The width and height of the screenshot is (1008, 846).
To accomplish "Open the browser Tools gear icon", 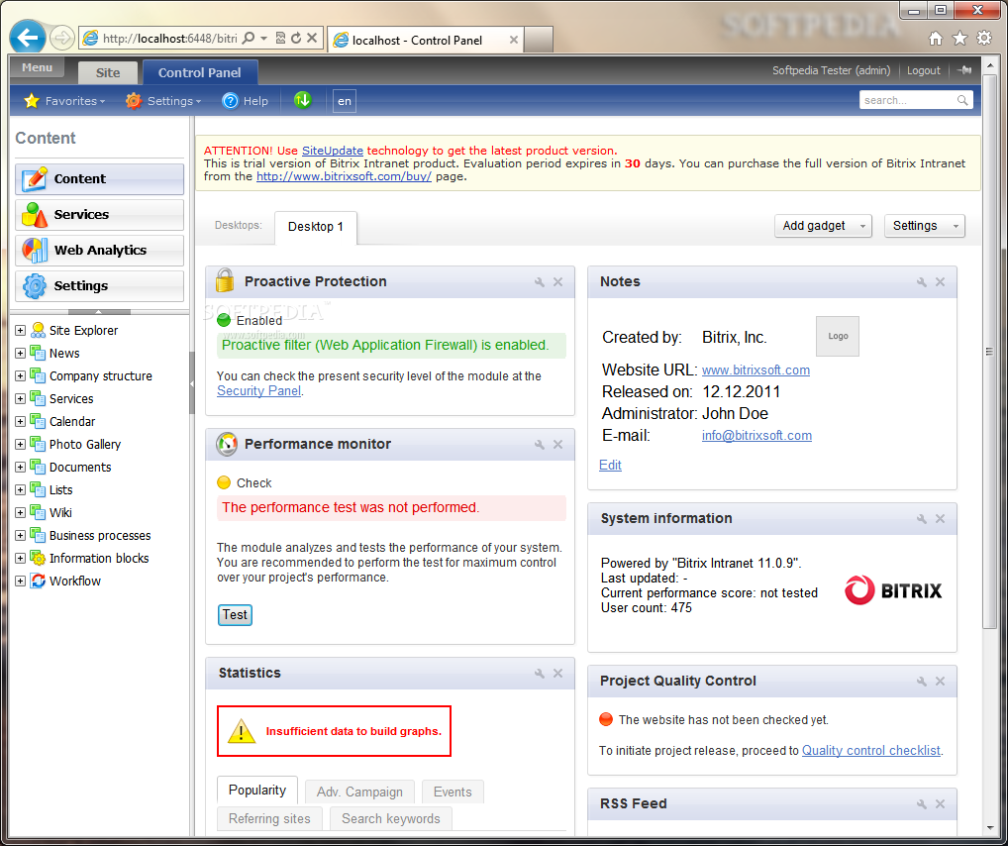I will [x=984, y=38].
